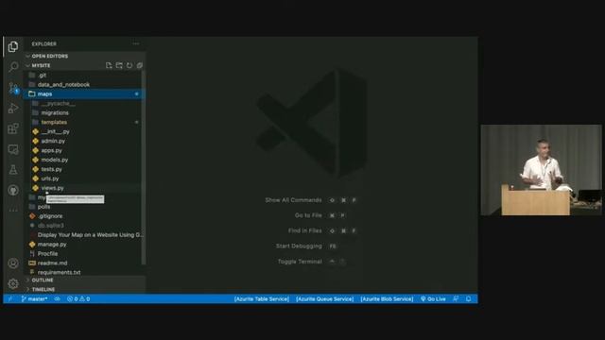Expand the __pycache__ folder
Image resolution: width=605 pixels, height=340 pixels.
(83, 103)
